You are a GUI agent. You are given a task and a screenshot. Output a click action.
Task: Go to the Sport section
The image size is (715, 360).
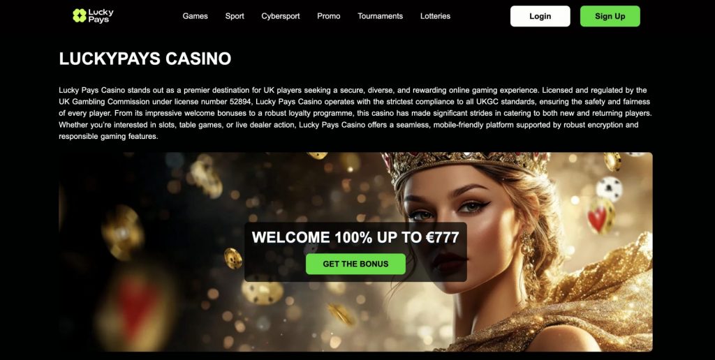pyautogui.click(x=235, y=16)
